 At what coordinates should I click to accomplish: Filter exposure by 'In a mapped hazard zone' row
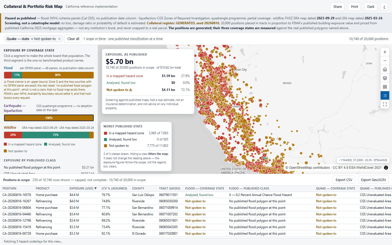click(148, 76)
